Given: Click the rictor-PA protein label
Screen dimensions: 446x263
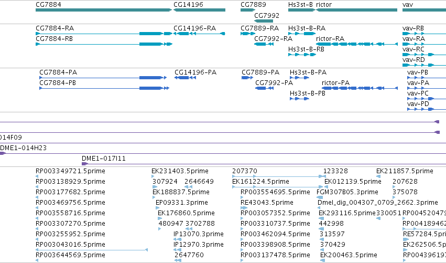Looking at the screenshot, I should coord(335,83).
